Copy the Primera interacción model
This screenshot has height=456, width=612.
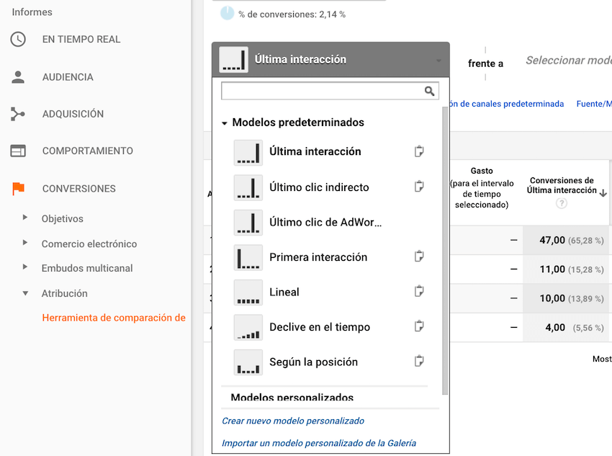point(419,256)
